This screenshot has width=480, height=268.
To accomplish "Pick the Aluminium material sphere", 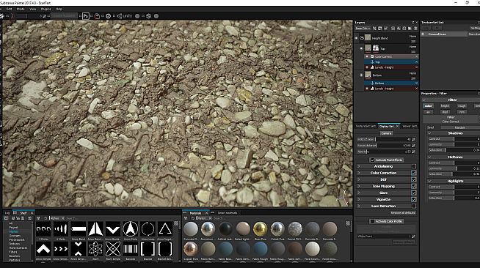I will tap(208, 229).
